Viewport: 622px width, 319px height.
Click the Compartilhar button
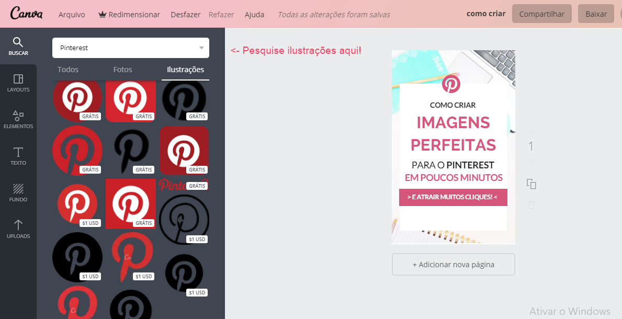[542, 14]
